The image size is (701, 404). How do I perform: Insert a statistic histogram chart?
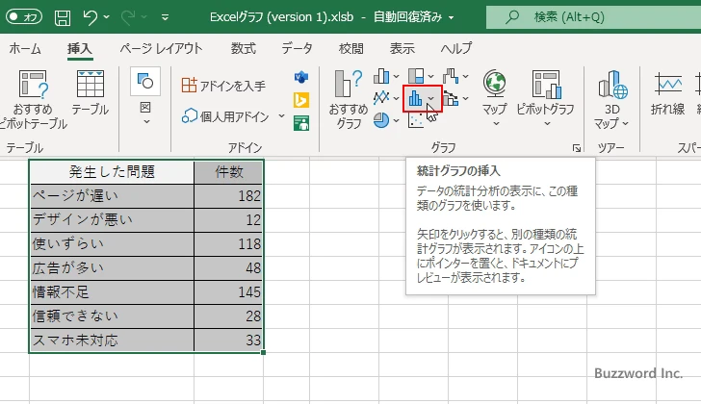tap(415, 98)
